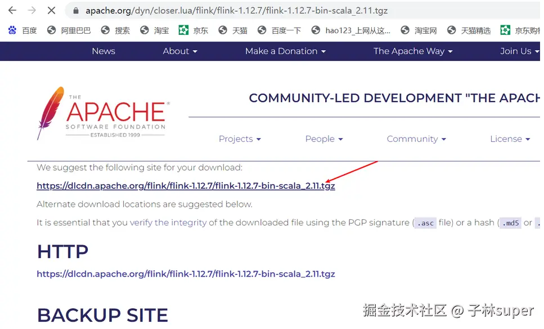Open the 天猫精选 bookmark

469,30
